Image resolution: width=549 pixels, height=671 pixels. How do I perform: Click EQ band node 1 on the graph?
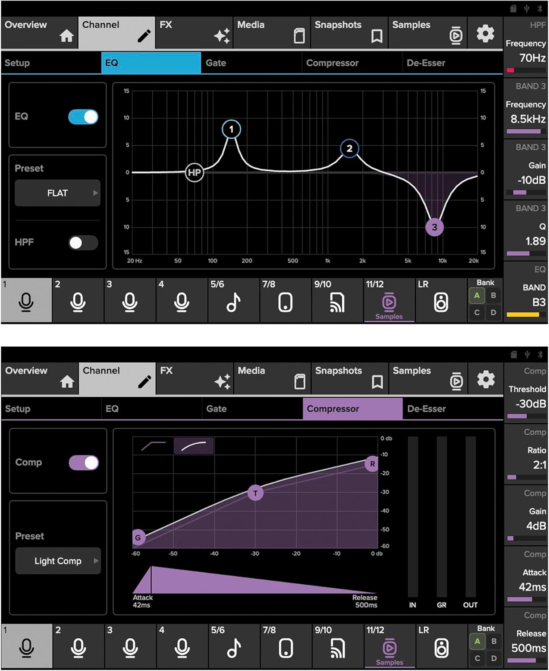[231, 129]
